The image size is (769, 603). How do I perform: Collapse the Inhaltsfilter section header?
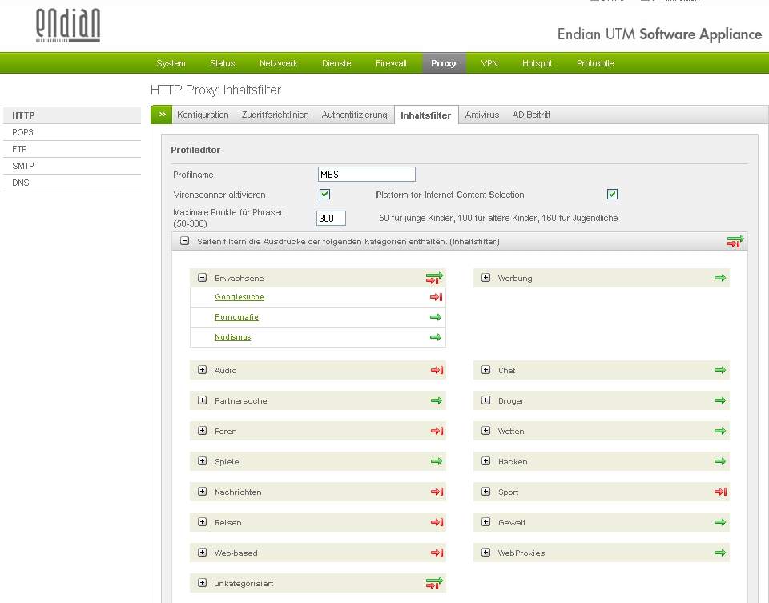pos(184,241)
